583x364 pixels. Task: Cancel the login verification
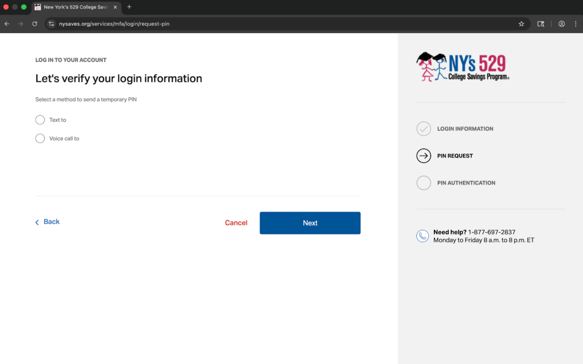(x=236, y=223)
